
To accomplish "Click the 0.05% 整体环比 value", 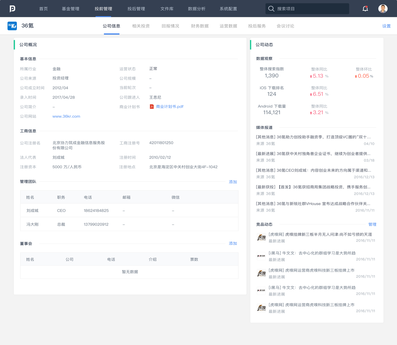I will coord(364,76).
